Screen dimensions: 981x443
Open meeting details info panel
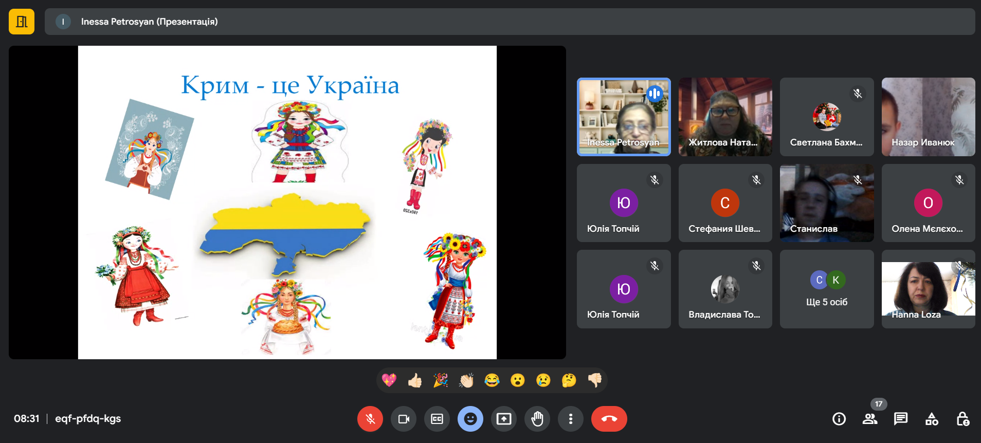pos(839,419)
